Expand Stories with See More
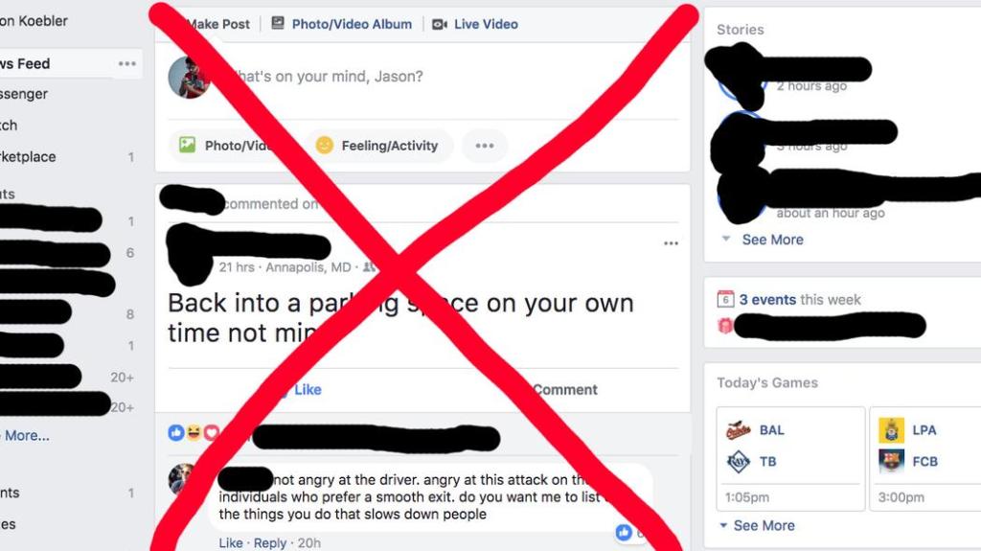 pos(772,240)
